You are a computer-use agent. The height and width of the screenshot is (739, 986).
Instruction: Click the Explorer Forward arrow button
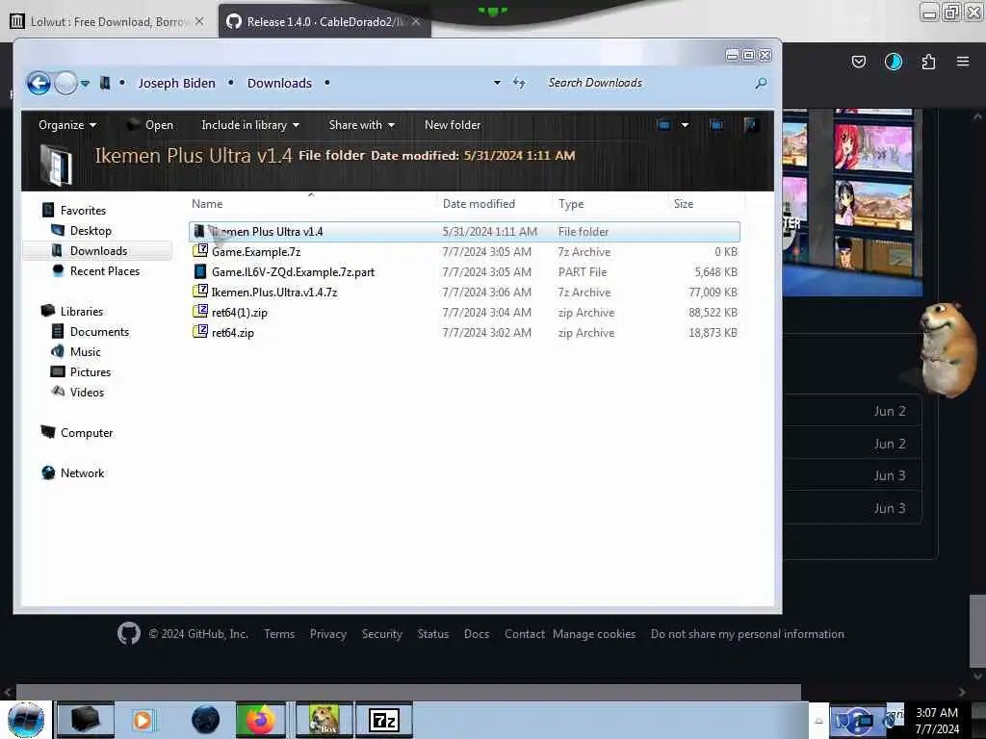(65, 83)
